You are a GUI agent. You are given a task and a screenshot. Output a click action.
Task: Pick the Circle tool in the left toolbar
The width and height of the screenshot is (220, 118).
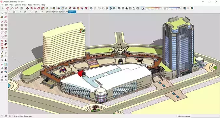pos(2,29)
